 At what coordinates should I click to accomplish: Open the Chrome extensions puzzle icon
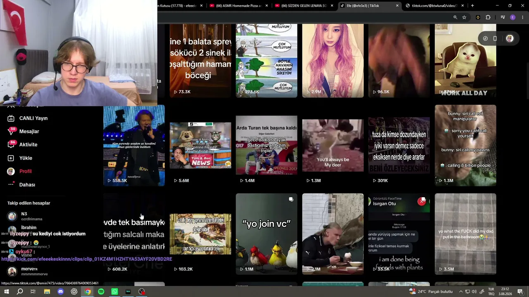(488, 17)
